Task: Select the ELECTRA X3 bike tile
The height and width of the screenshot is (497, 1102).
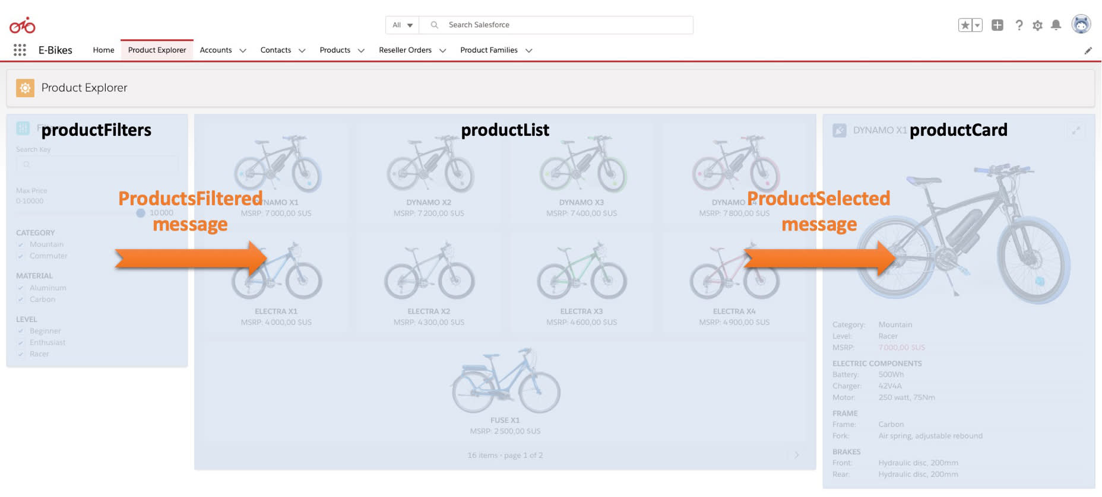Action: (x=581, y=281)
